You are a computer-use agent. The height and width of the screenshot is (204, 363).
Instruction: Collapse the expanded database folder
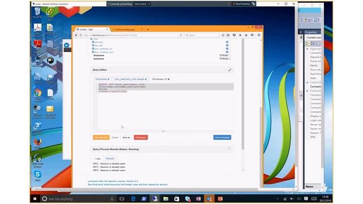point(91,39)
